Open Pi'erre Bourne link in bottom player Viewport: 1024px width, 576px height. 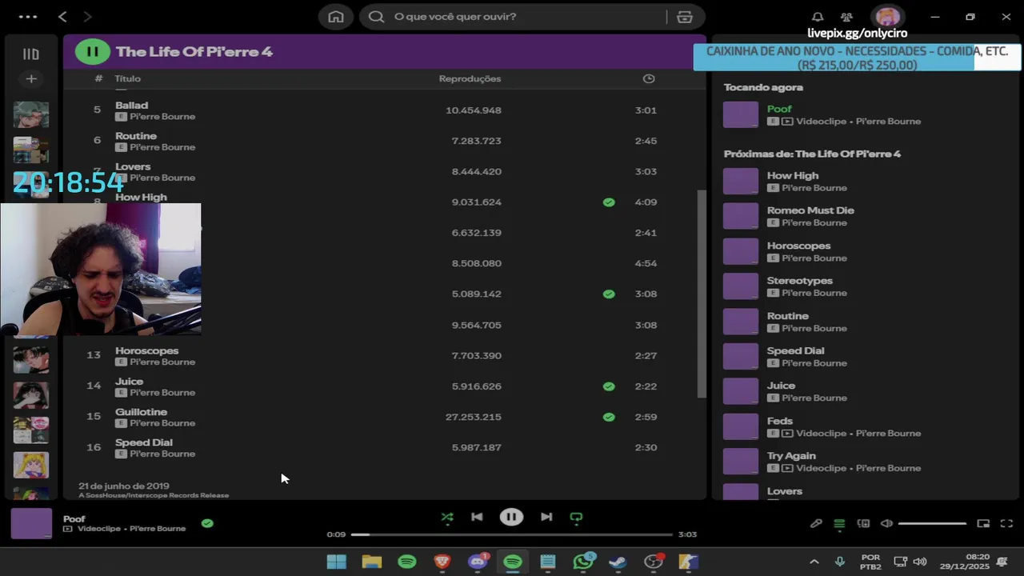(x=158, y=529)
